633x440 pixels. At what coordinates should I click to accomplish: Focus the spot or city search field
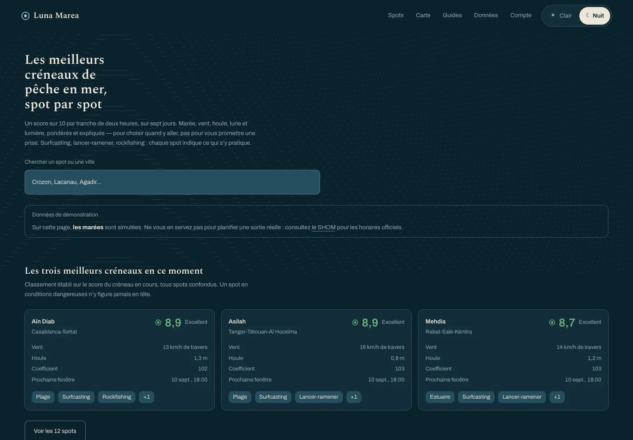click(x=172, y=182)
